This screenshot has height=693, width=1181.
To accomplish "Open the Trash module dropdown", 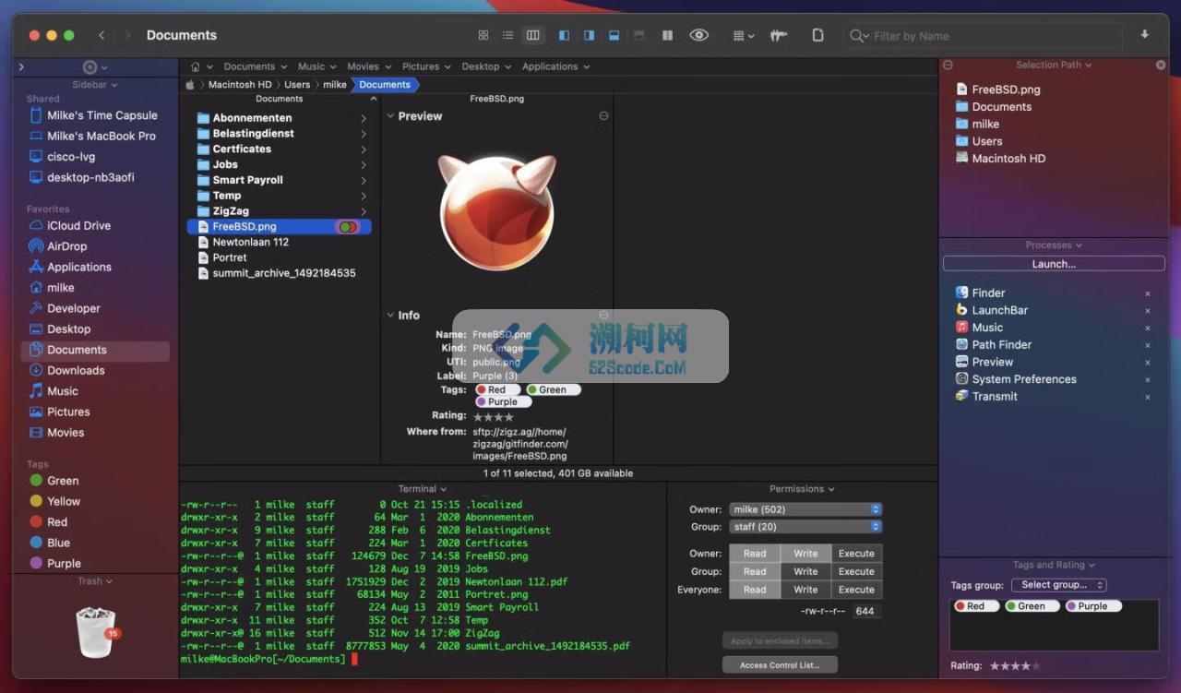I will click(95, 581).
